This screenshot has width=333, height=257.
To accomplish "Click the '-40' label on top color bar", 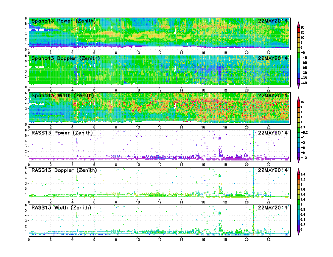I will [x=304, y=83].
